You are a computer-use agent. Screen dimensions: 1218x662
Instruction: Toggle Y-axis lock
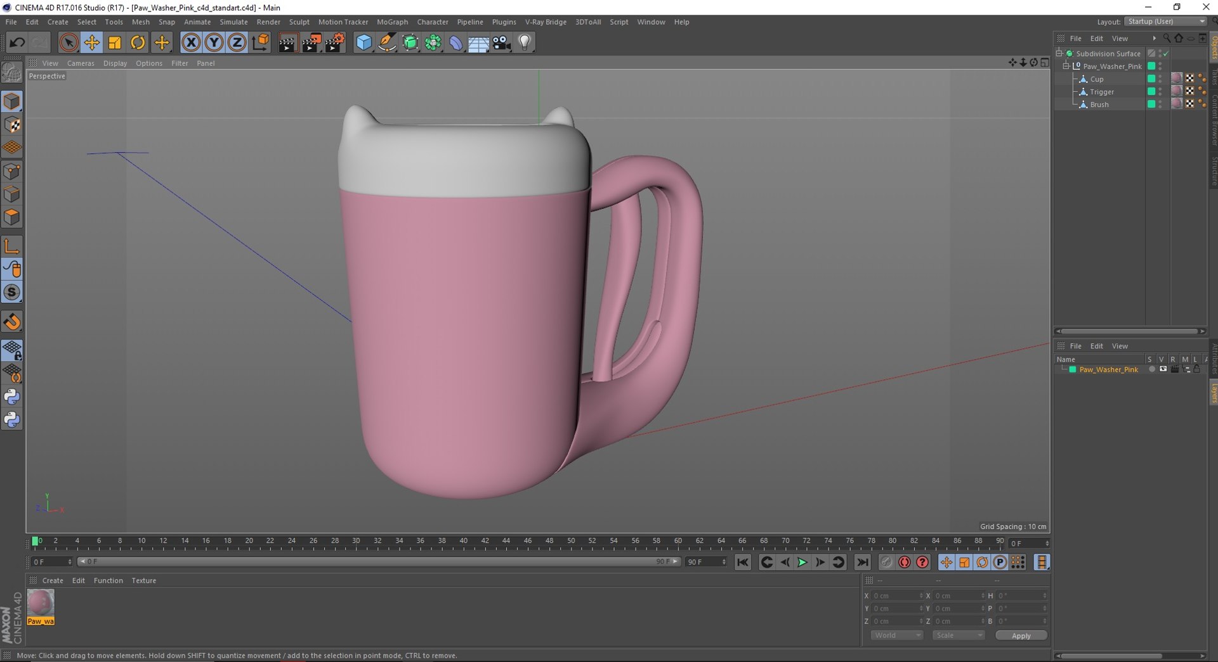214,42
